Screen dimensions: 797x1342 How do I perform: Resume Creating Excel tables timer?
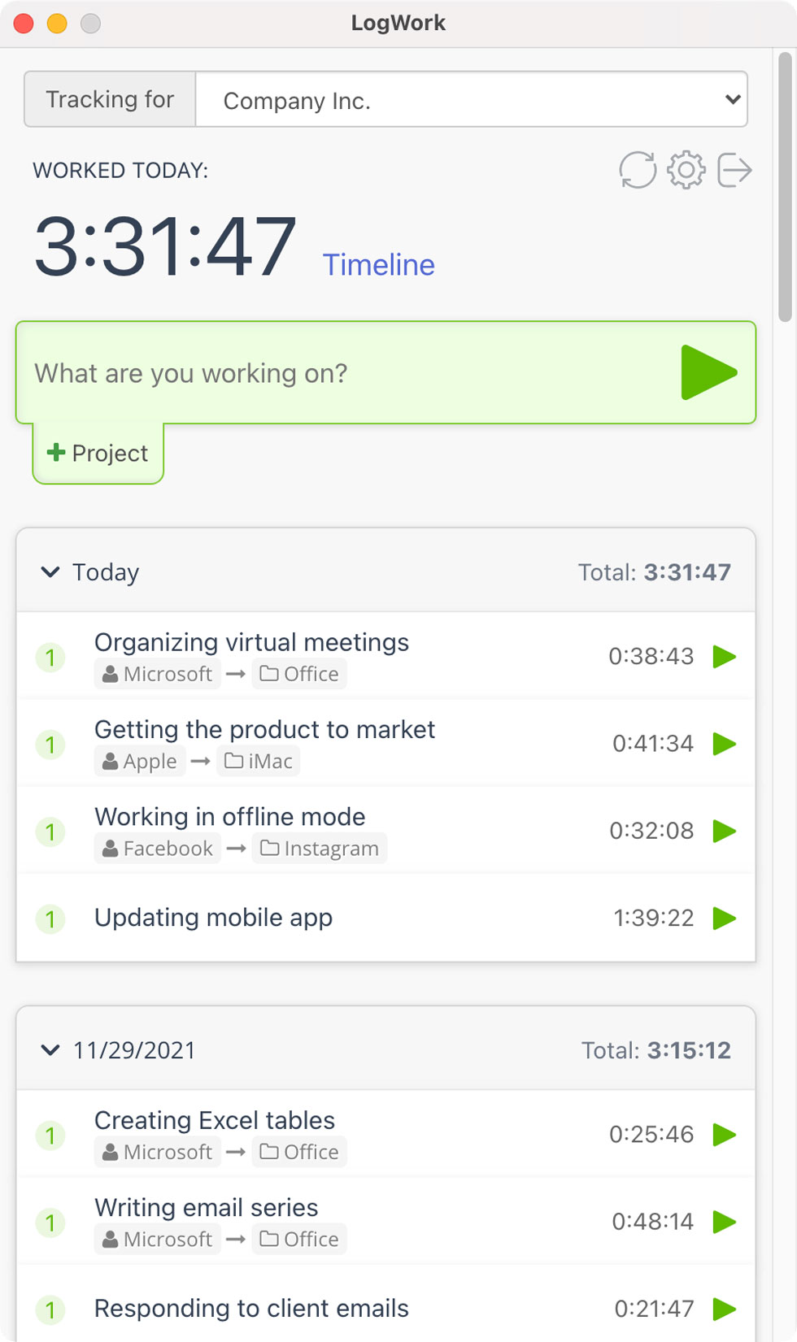(x=724, y=1135)
